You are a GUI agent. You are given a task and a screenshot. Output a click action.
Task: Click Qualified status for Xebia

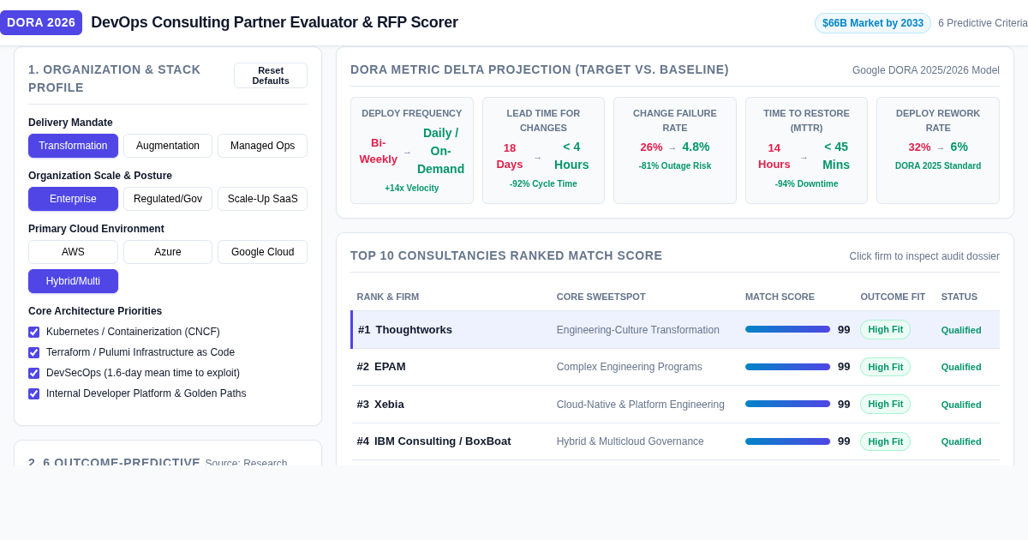click(961, 405)
